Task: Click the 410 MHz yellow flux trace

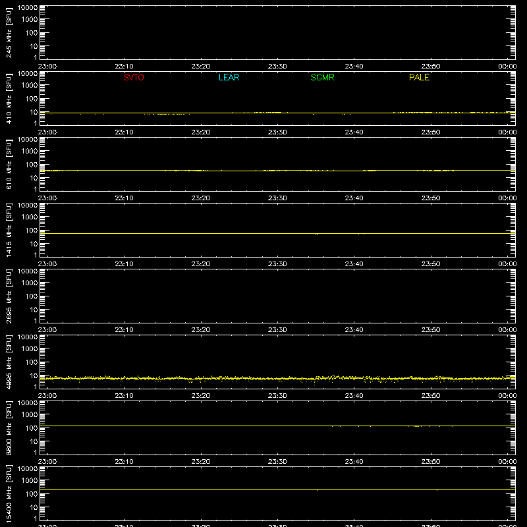Action: click(x=277, y=113)
